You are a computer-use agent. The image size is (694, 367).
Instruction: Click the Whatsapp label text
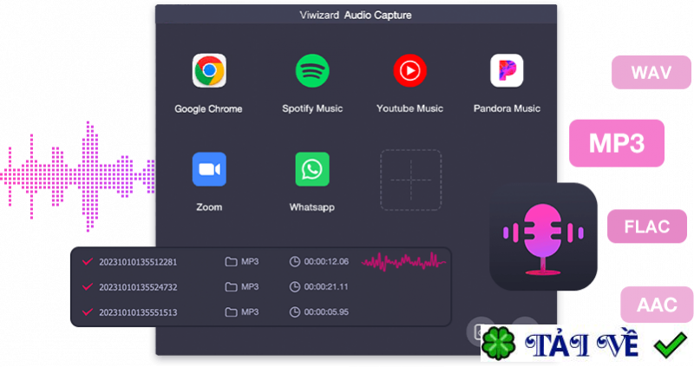tap(312, 207)
